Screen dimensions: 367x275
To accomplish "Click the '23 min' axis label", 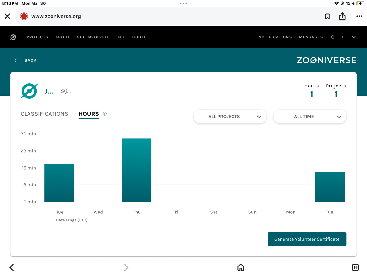I will pos(28,151).
